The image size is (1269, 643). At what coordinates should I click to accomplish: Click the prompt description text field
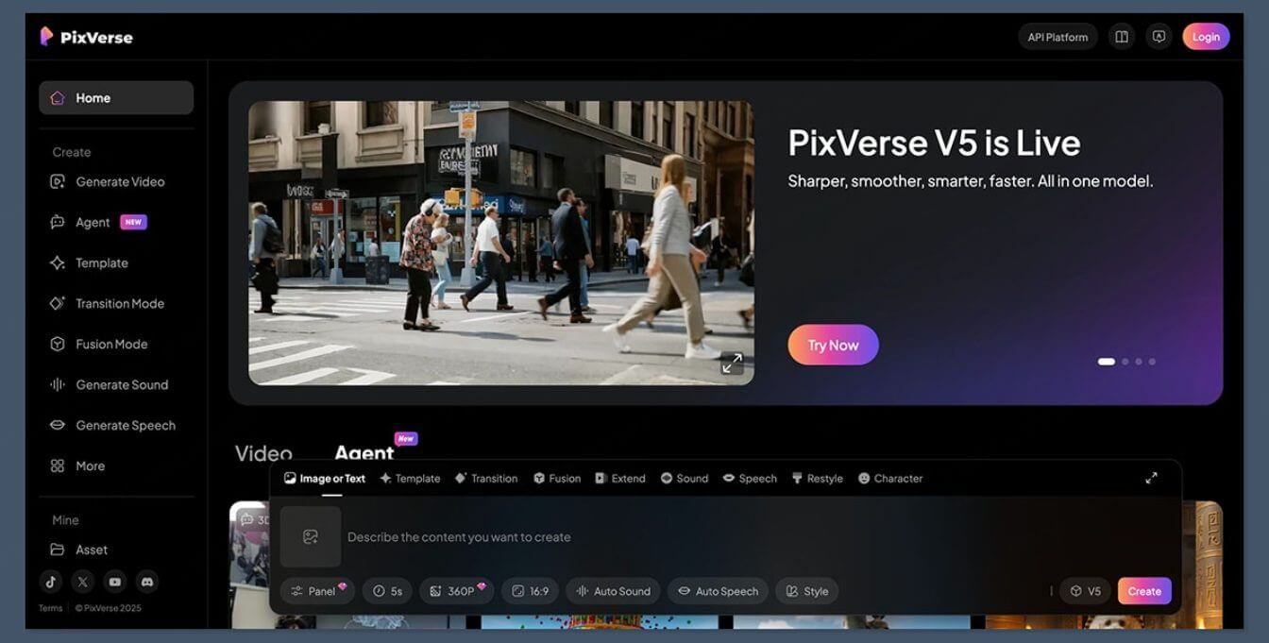(661, 537)
